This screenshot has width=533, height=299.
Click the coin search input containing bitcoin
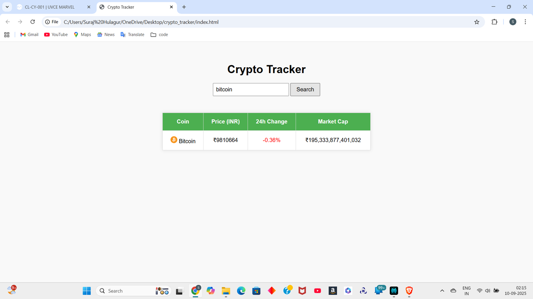click(x=251, y=89)
